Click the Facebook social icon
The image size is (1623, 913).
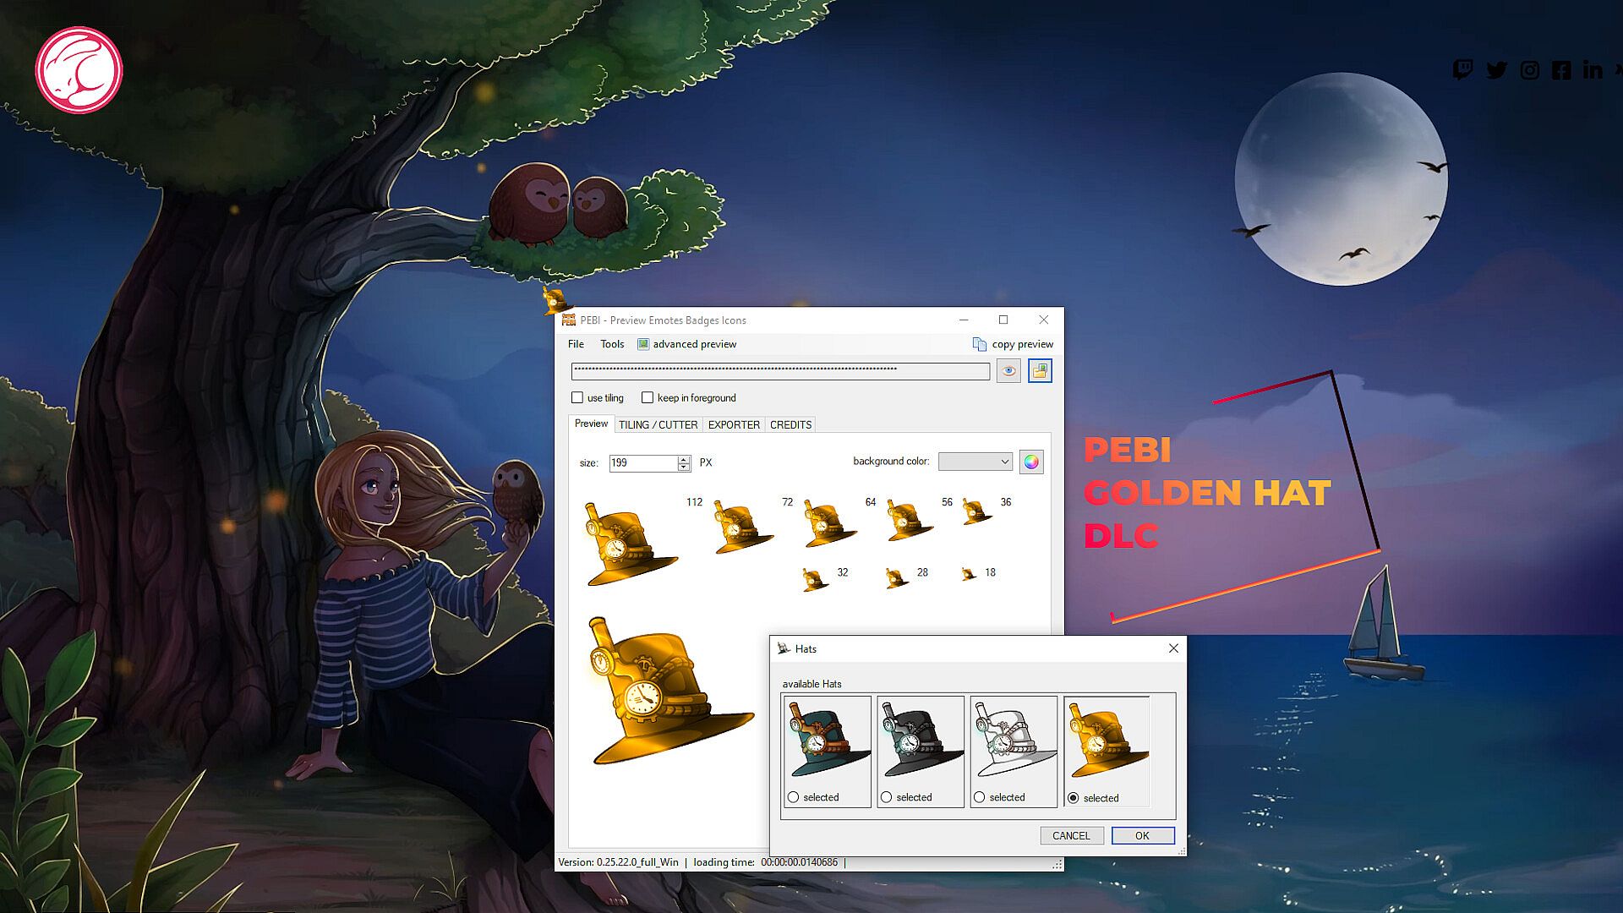1561,70
